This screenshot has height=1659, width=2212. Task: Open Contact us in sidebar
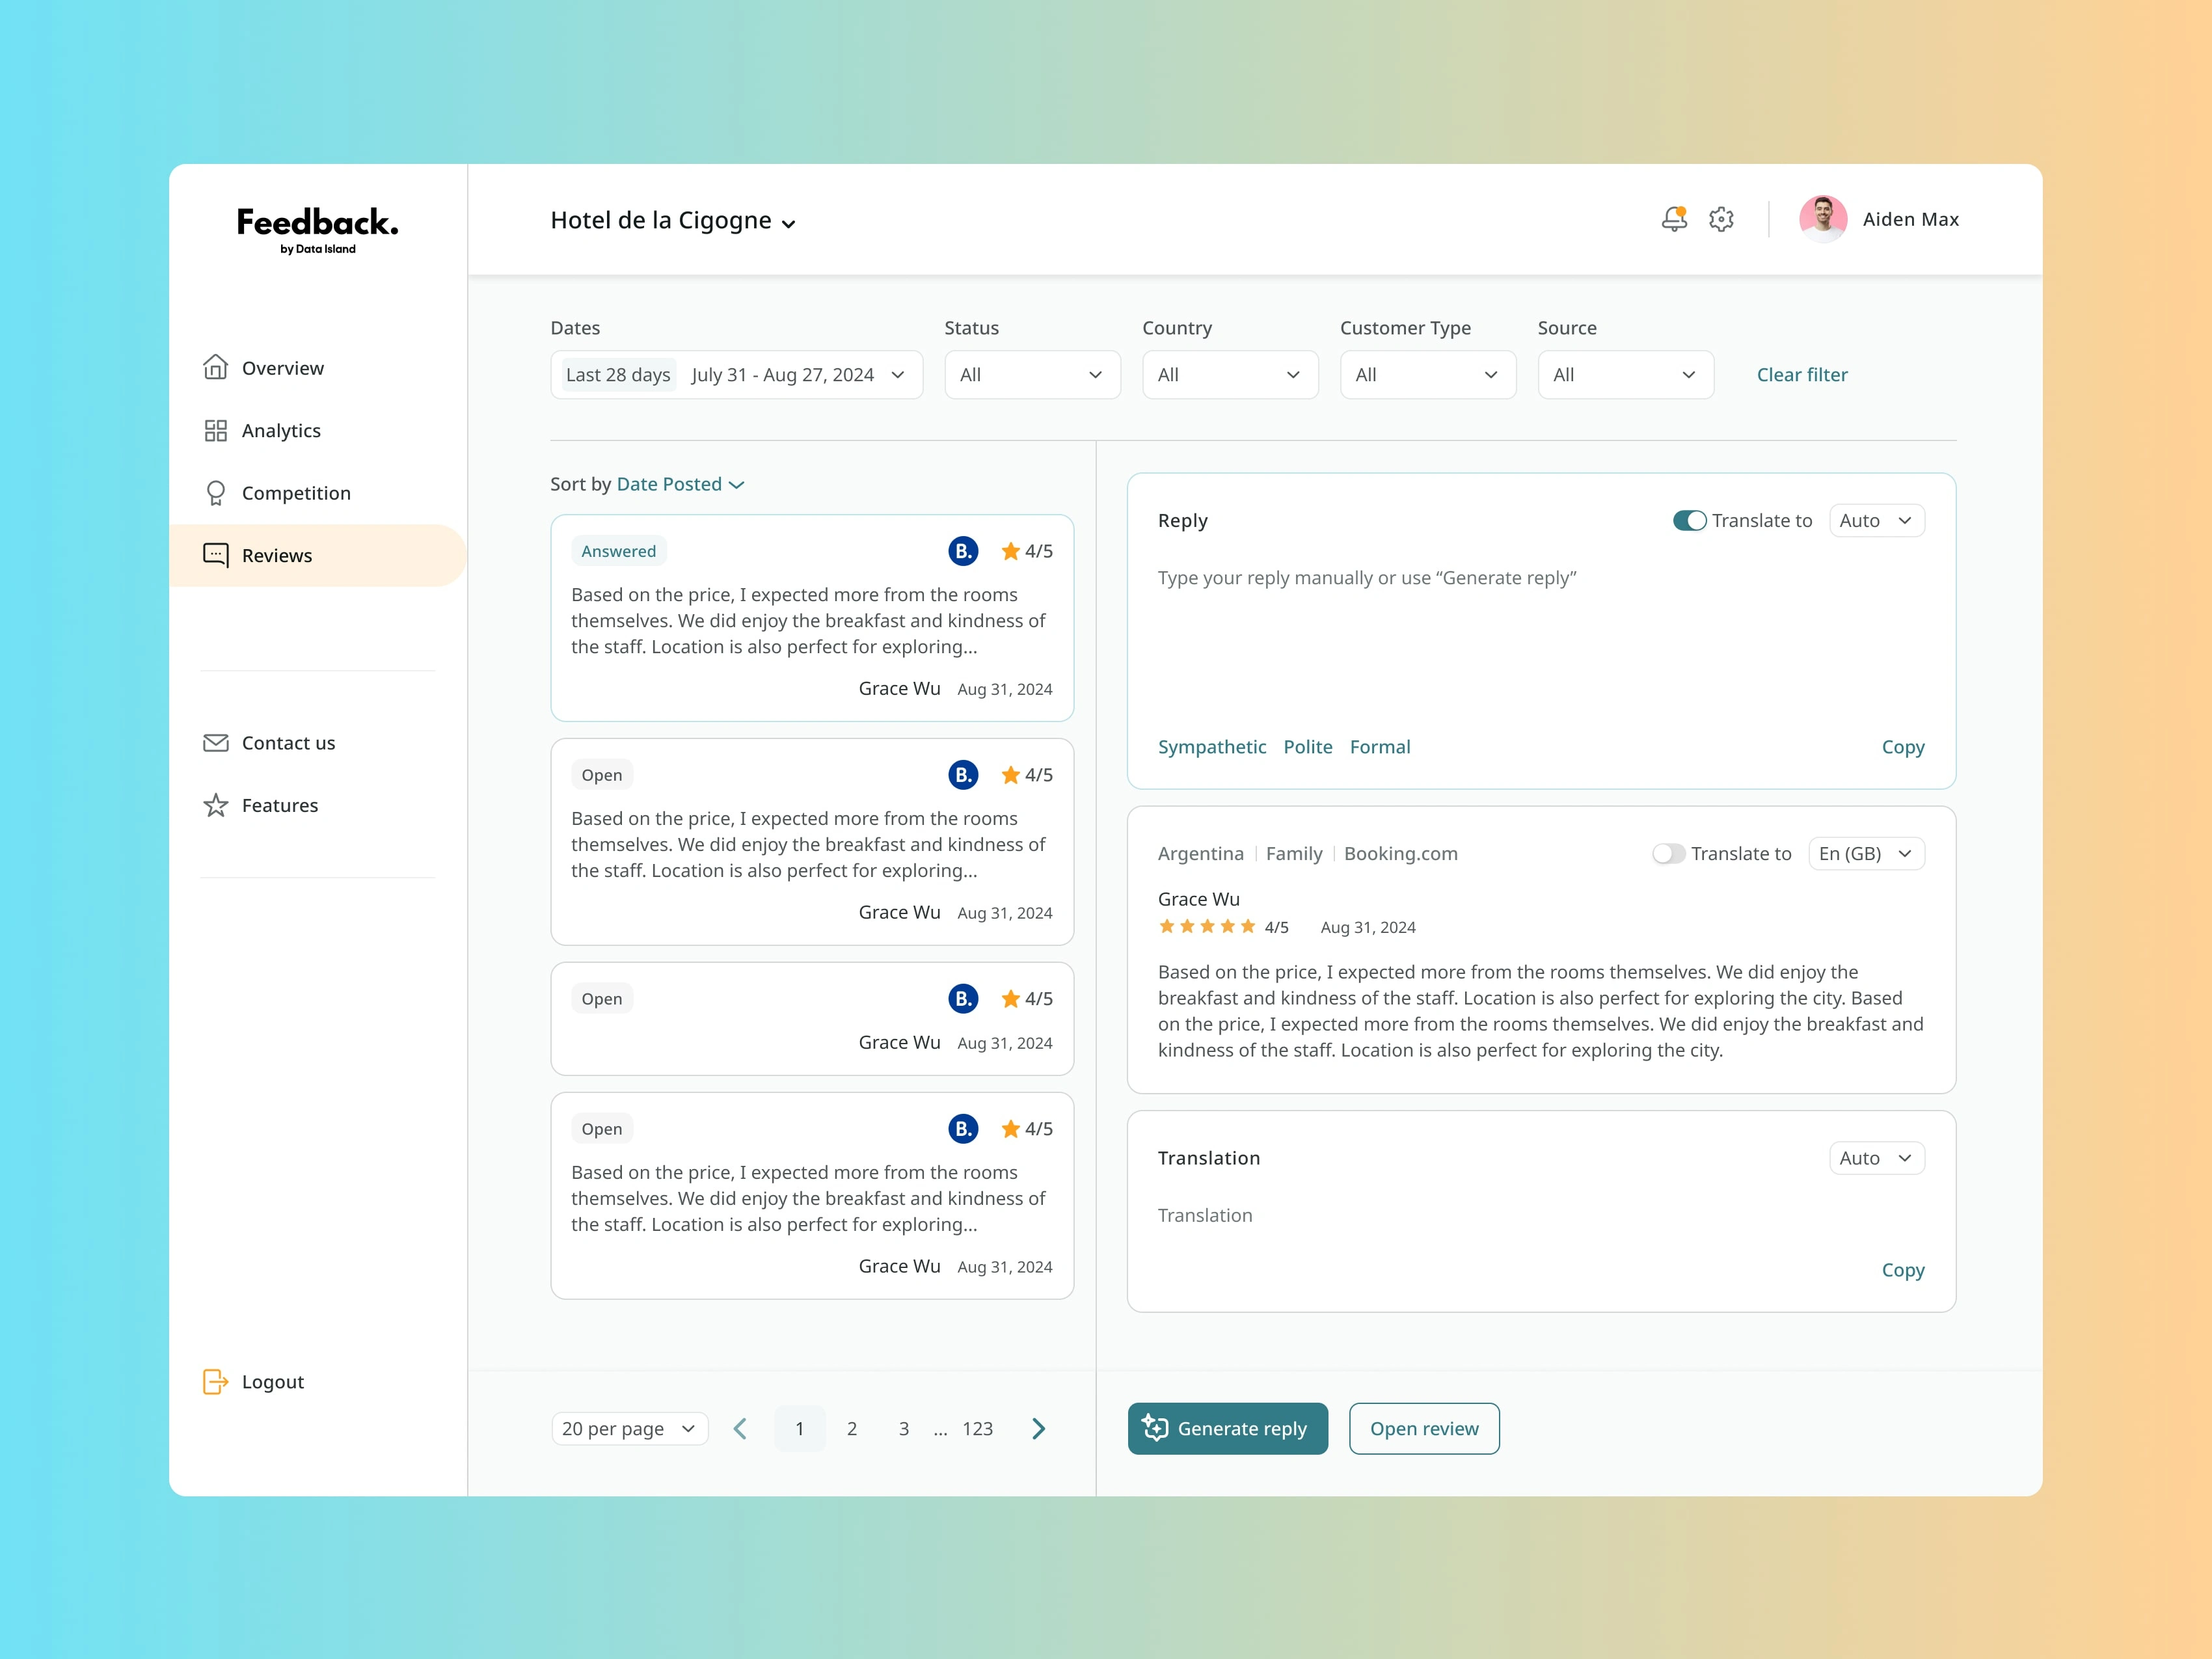[288, 743]
